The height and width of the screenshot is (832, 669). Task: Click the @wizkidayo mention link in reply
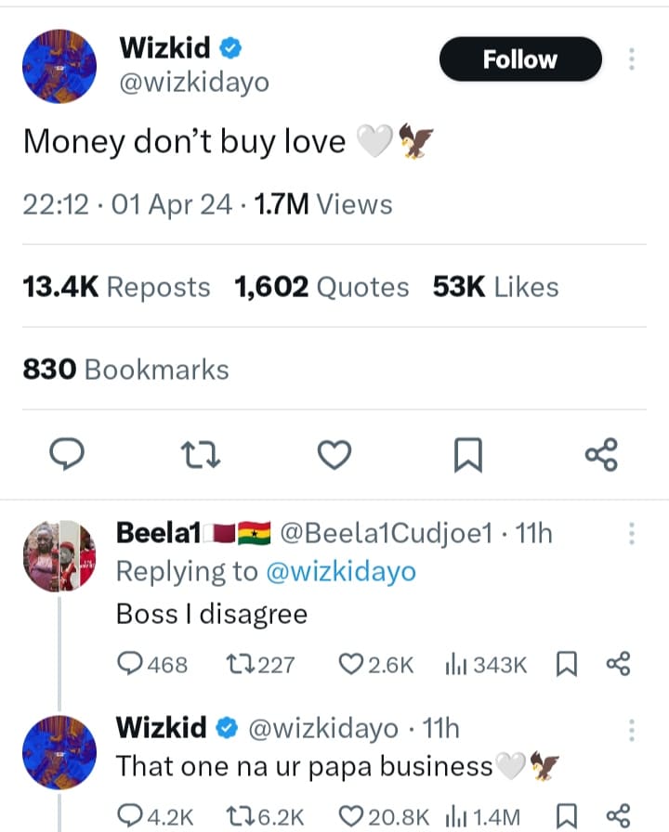click(341, 572)
